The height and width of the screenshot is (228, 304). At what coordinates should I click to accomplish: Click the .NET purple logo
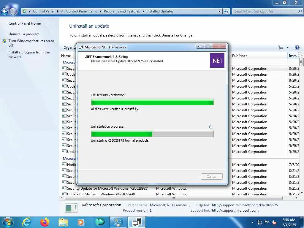[217, 61]
